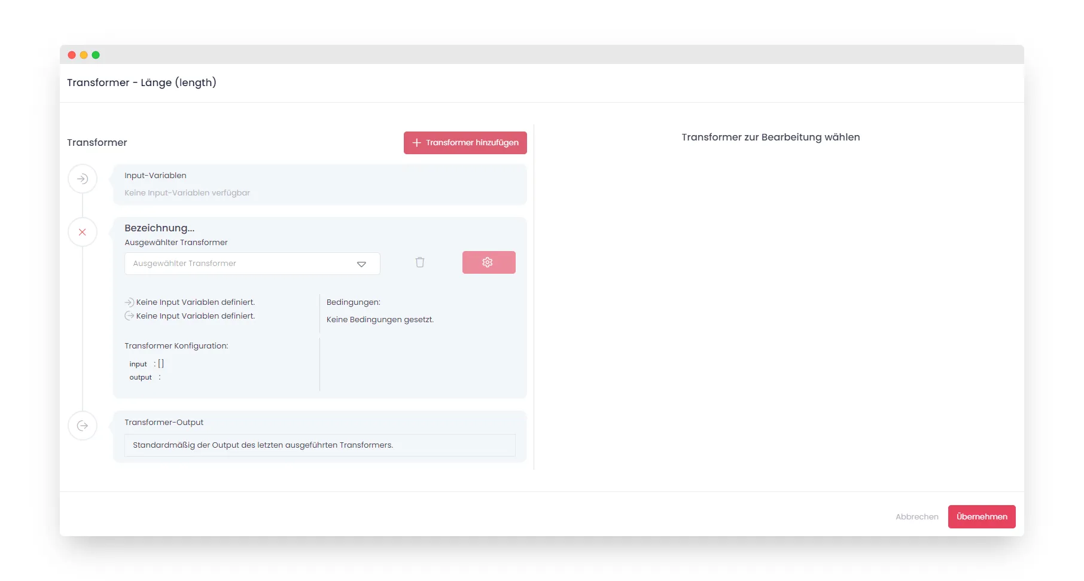
Task: Click the 'Input-Variablen' heading
Action: click(156, 176)
